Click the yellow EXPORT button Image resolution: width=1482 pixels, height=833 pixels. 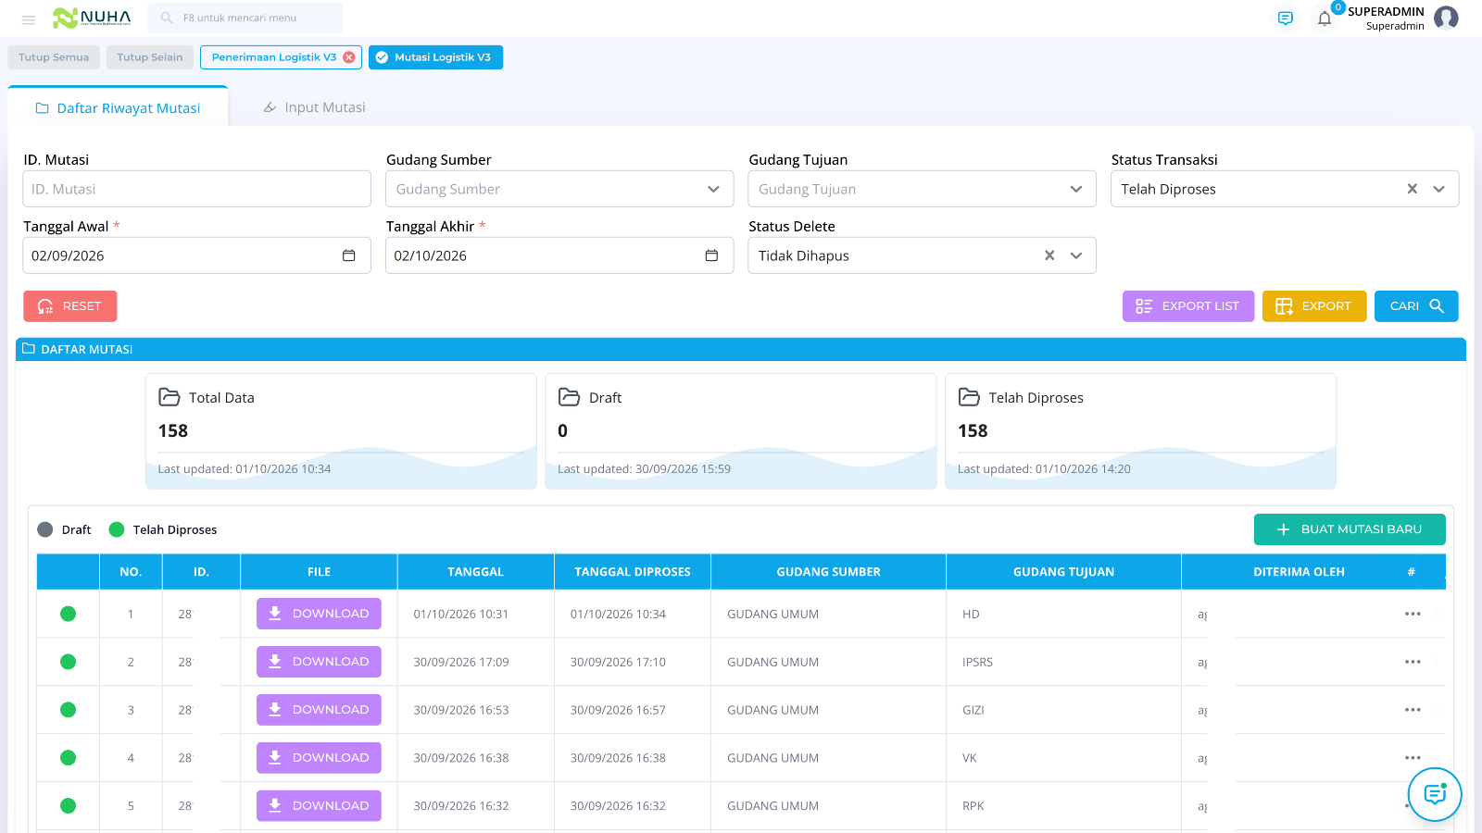pyautogui.click(x=1314, y=306)
